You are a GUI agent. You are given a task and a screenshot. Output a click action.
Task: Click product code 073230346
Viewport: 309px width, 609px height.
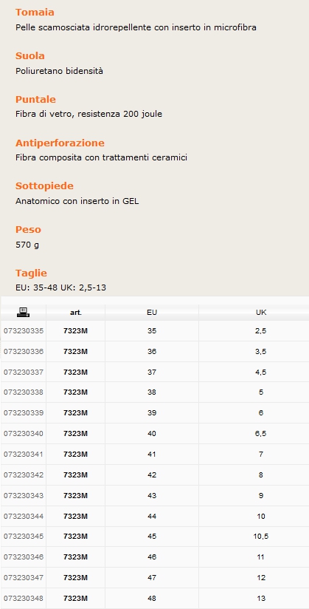click(x=24, y=557)
